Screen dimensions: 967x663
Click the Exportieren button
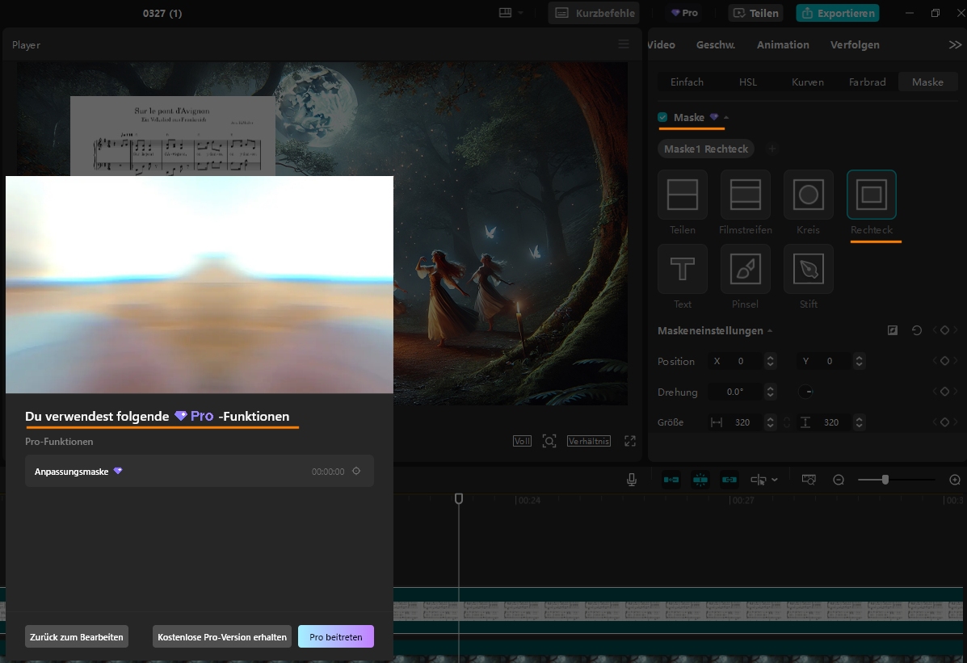(838, 13)
